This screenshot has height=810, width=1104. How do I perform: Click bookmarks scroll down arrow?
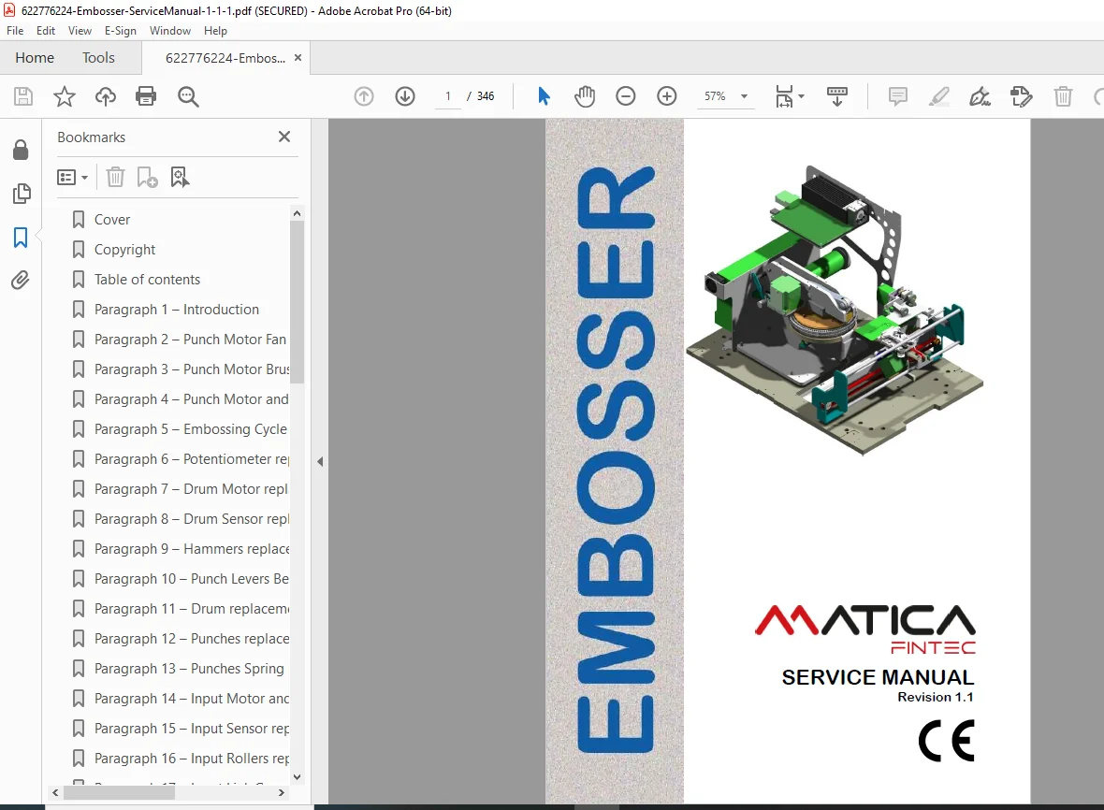pos(298,777)
